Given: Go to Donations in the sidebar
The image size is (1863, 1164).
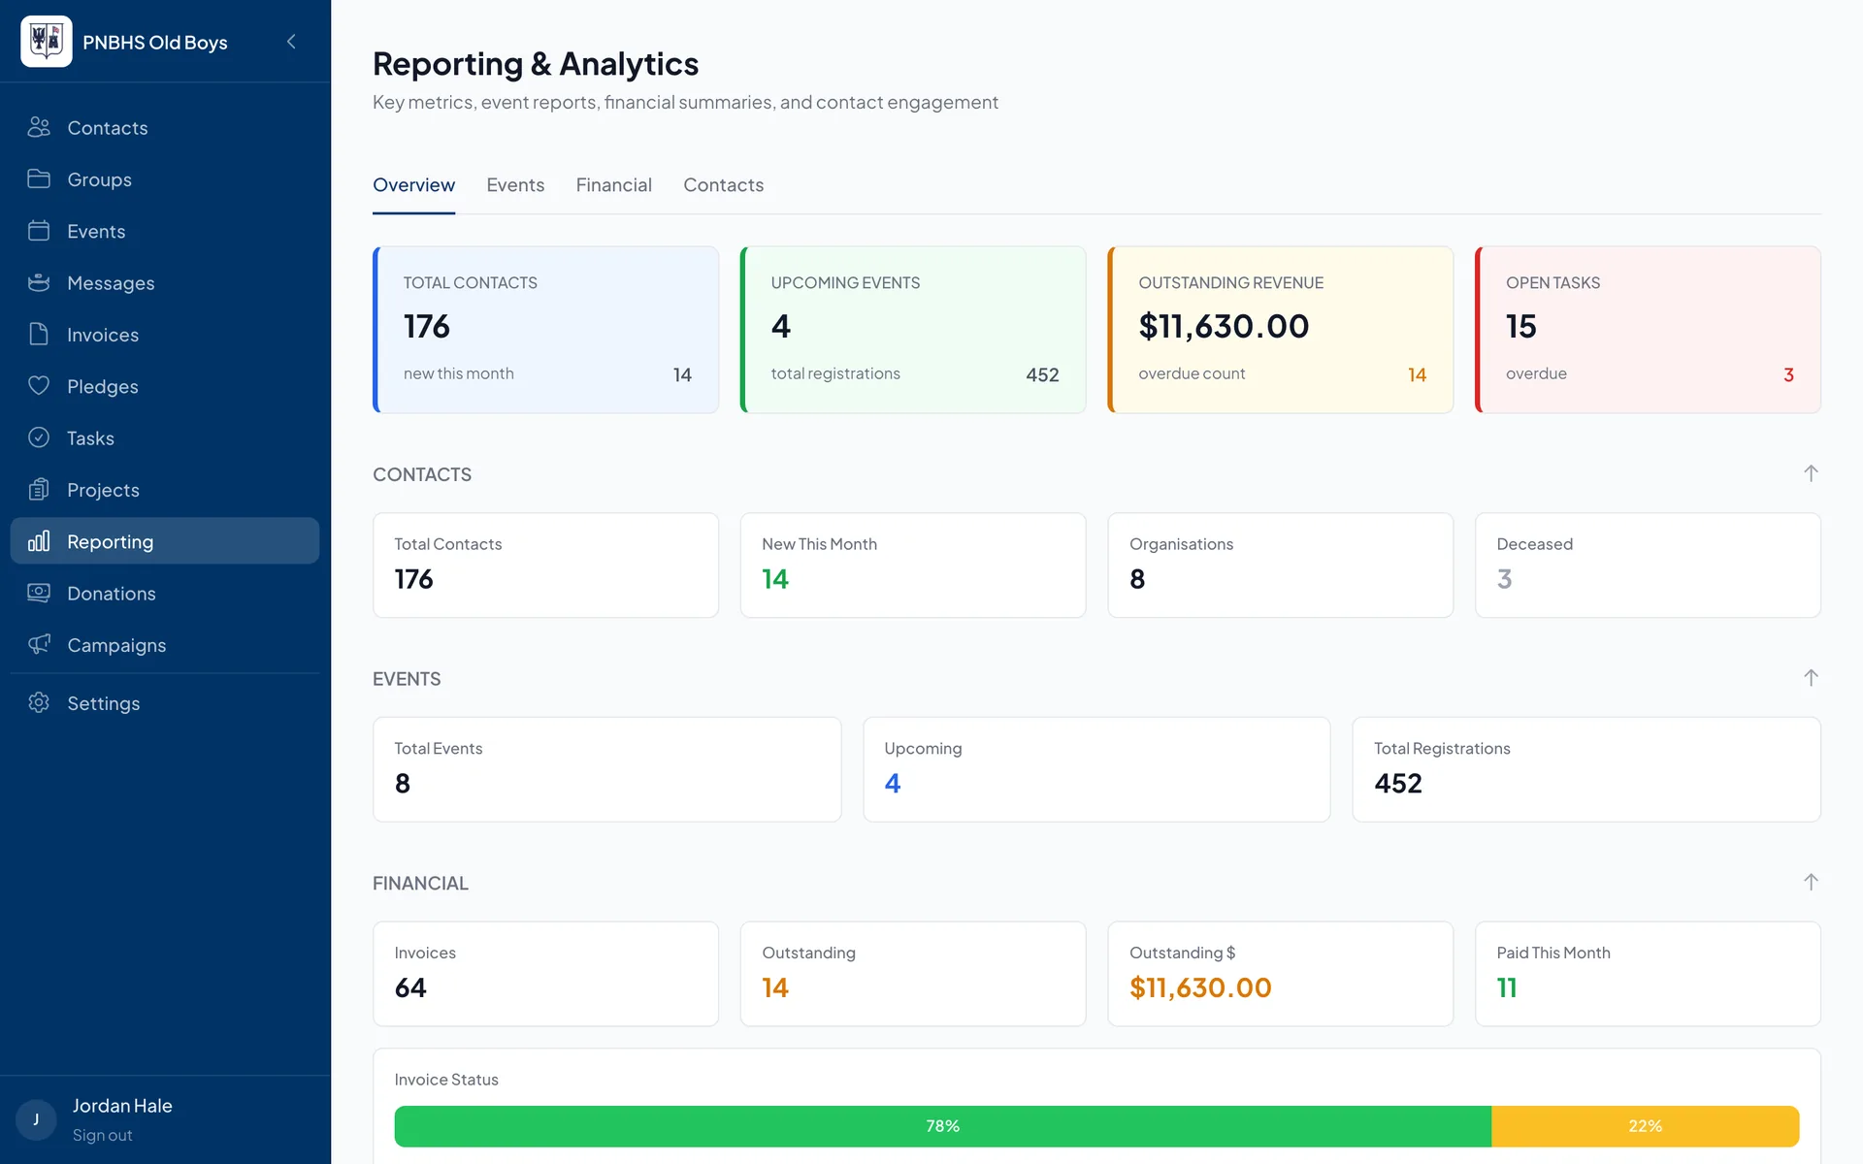Looking at the screenshot, I should [x=165, y=593].
